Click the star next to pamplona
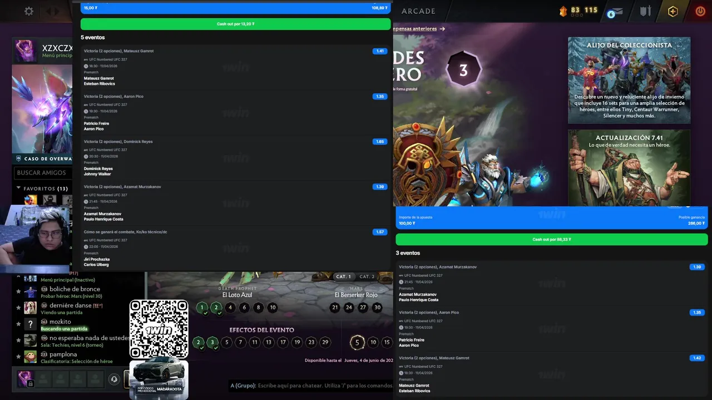 point(18,357)
